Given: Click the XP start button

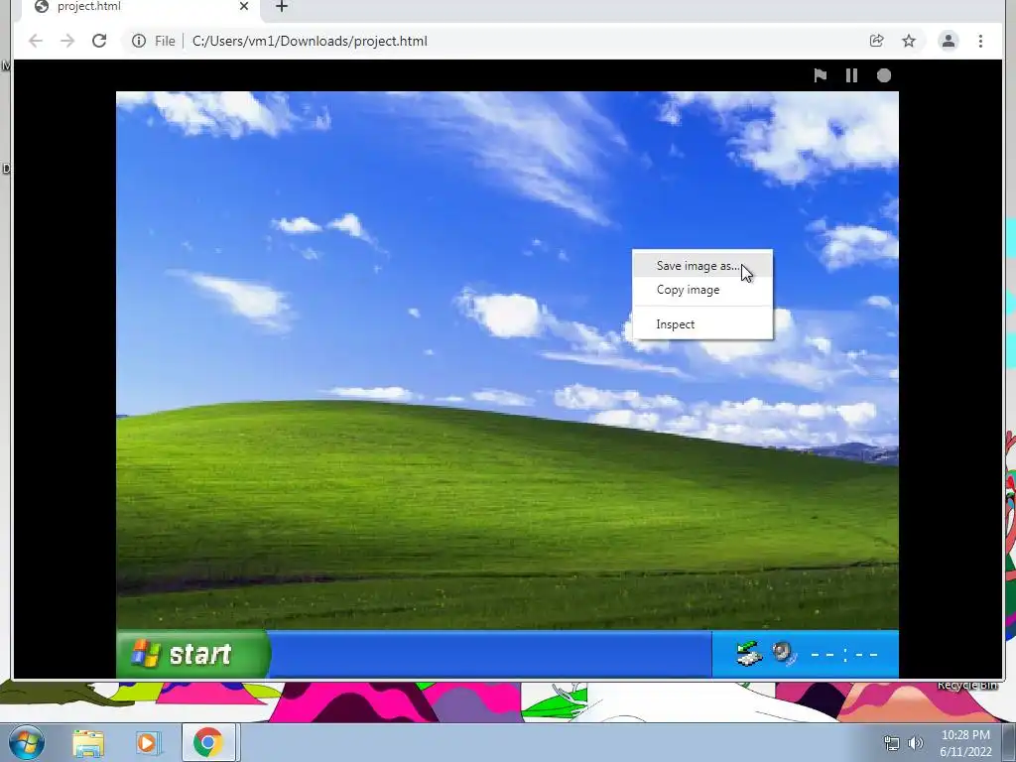Looking at the screenshot, I should [193, 655].
